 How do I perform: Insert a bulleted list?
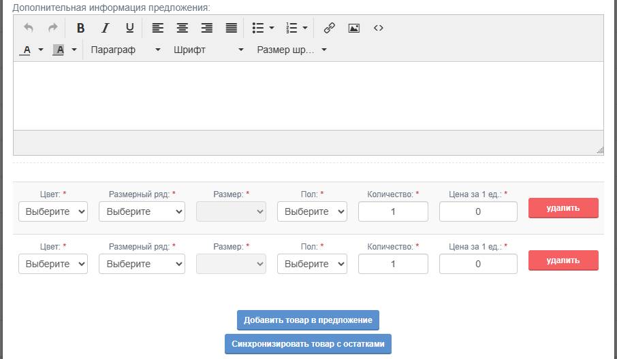tap(257, 28)
